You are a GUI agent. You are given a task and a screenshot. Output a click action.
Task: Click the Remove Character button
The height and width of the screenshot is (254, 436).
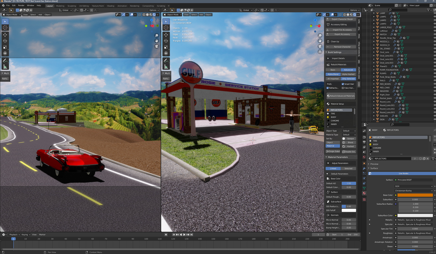click(x=341, y=47)
